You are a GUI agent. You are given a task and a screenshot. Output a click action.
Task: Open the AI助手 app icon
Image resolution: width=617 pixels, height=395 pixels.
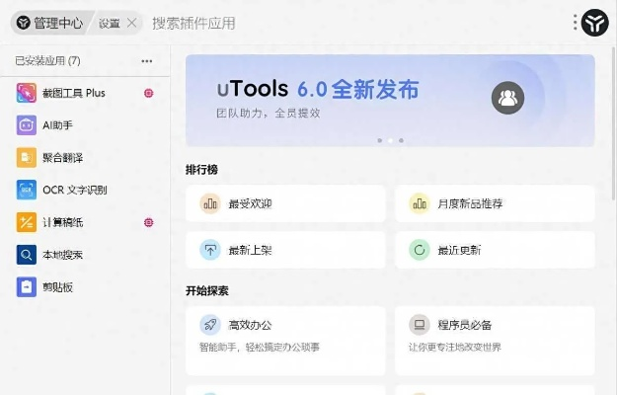27,125
